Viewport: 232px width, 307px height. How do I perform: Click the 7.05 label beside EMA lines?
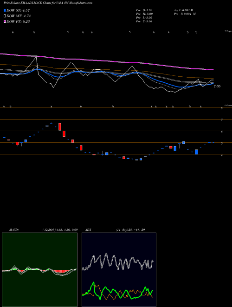click(x=217, y=86)
